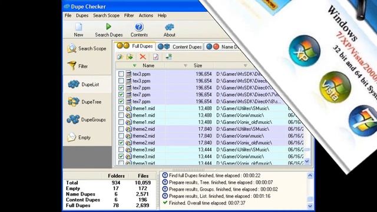
Task: Click the first icon in the list toolbar
Action: 120,57
